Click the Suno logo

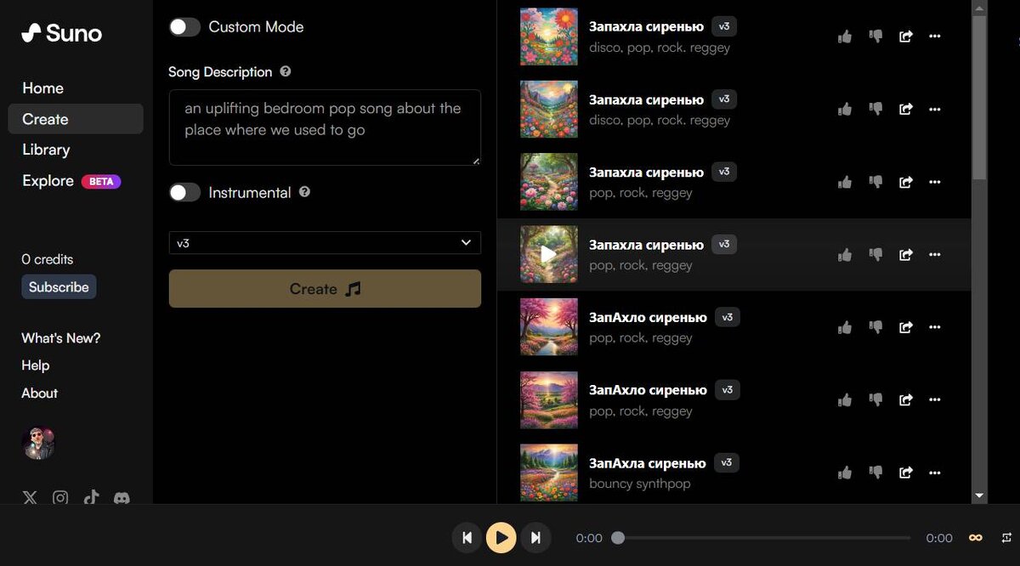pos(61,33)
